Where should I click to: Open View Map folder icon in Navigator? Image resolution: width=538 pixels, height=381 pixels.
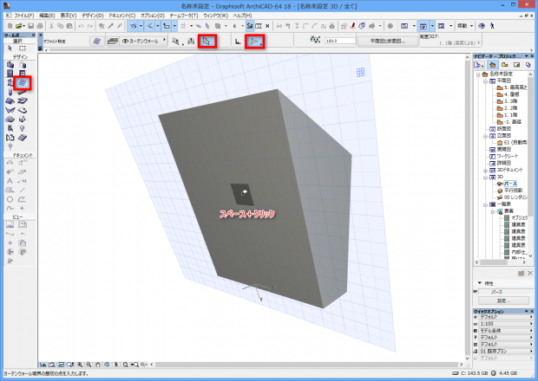(x=505, y=65)
